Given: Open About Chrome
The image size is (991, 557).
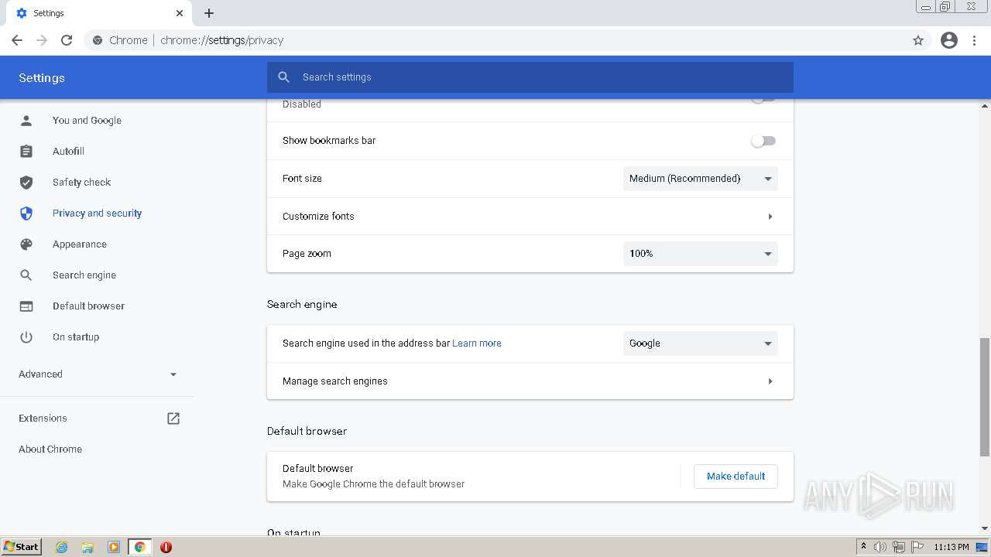Looking at the screenshot, I should coord(50,449).
